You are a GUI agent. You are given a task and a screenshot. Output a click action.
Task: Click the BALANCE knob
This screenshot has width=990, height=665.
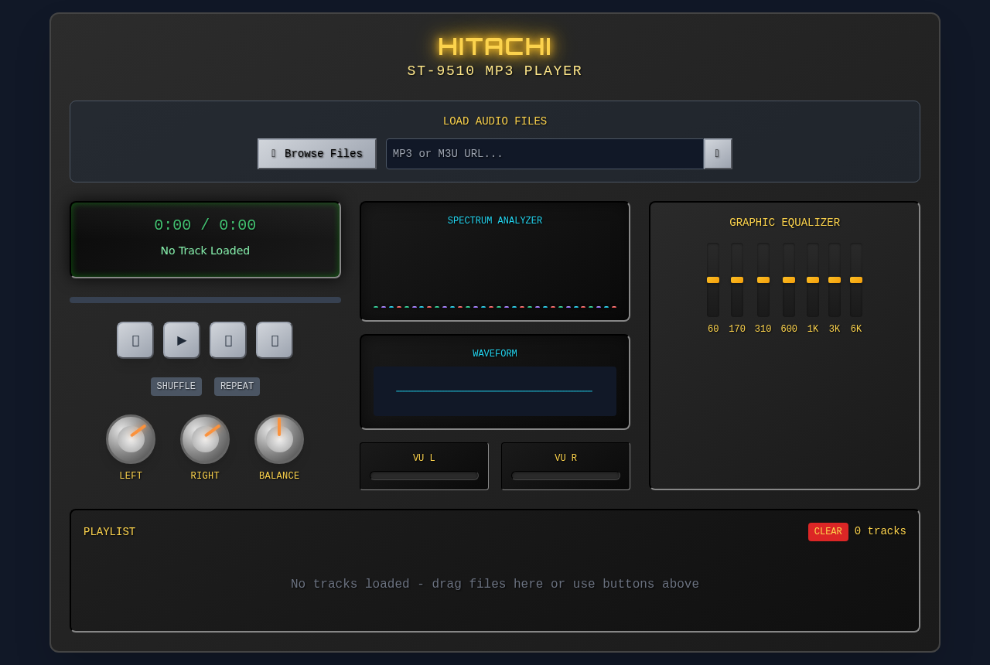279,439
